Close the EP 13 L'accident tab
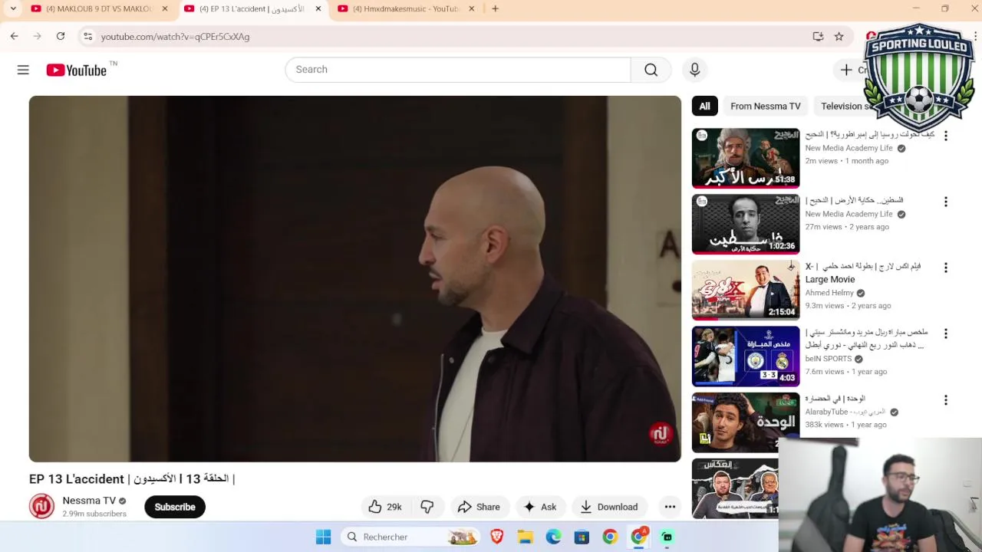Screen dimensions: 982x552 (x=318, y=8)
